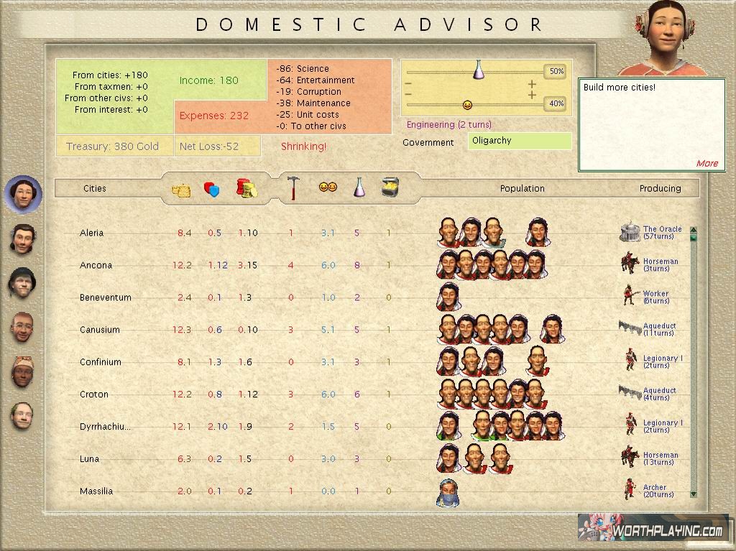Select the city Ancona in the list

(x=96, y=265)
